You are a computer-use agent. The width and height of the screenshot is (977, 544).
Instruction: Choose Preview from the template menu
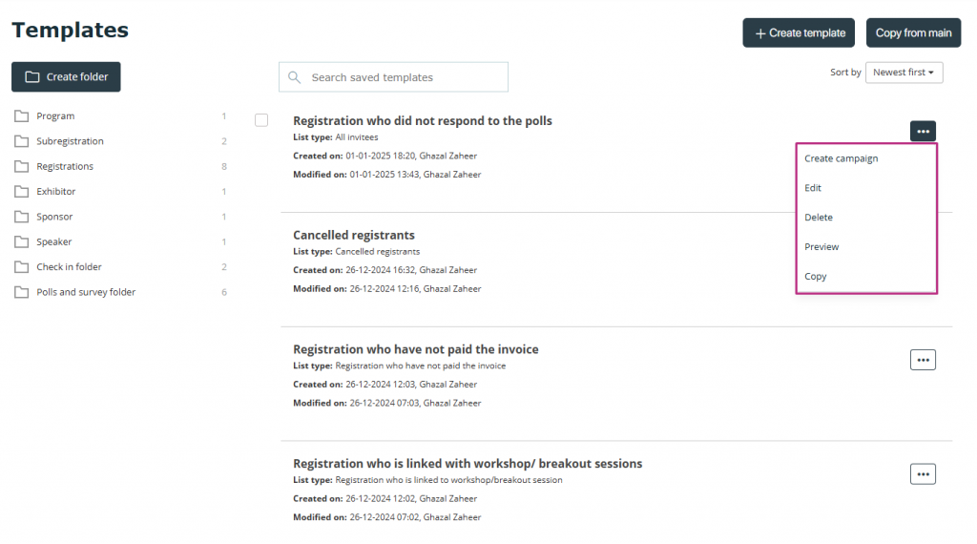click(x=821, y=247)
